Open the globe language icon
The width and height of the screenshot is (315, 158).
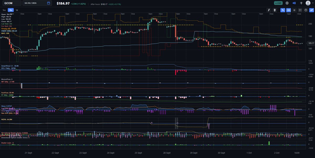click(287, 3)
